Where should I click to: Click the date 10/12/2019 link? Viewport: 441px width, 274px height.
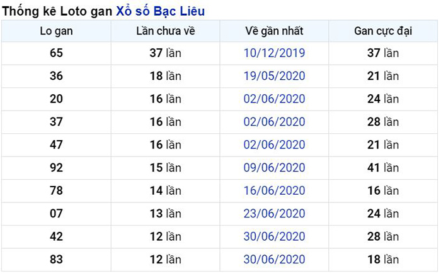[x=274, y=53]
